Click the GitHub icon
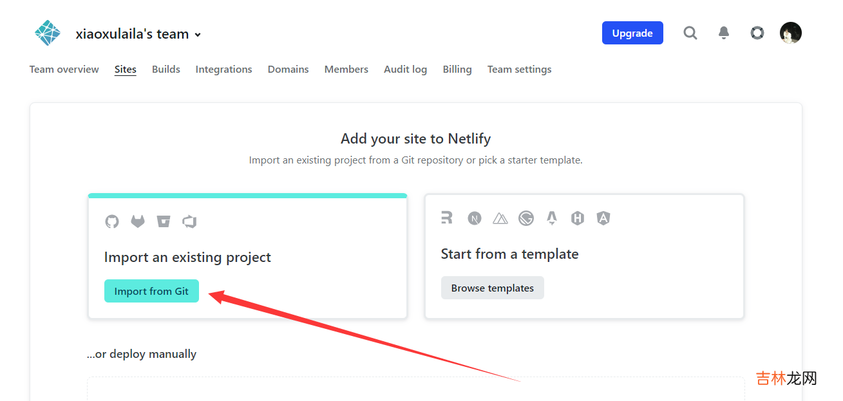Screen dimensions: 843x401 point(112,221)
